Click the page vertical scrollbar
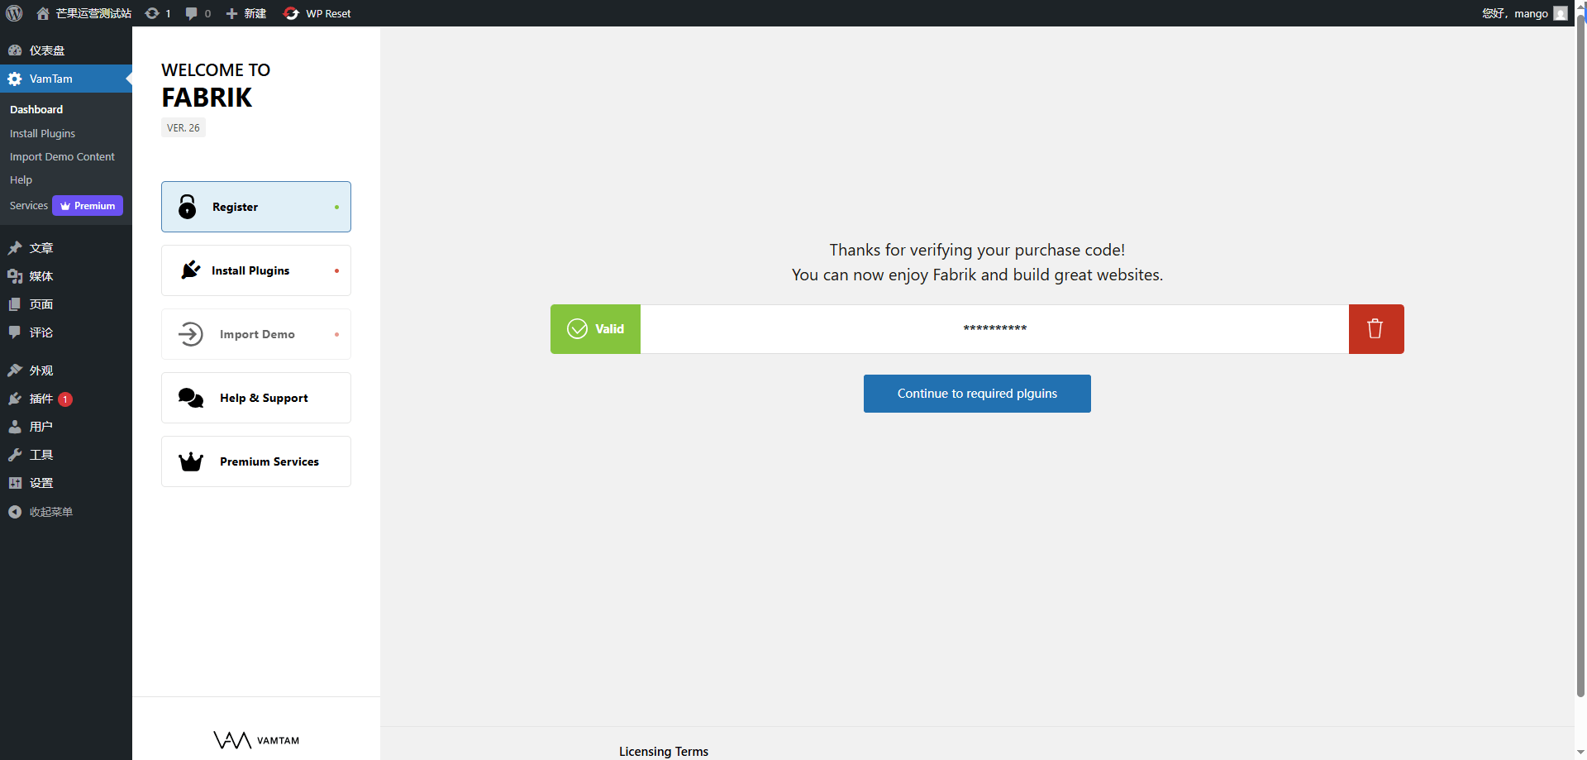1587x760 pixels. [x=1580, y=356]
